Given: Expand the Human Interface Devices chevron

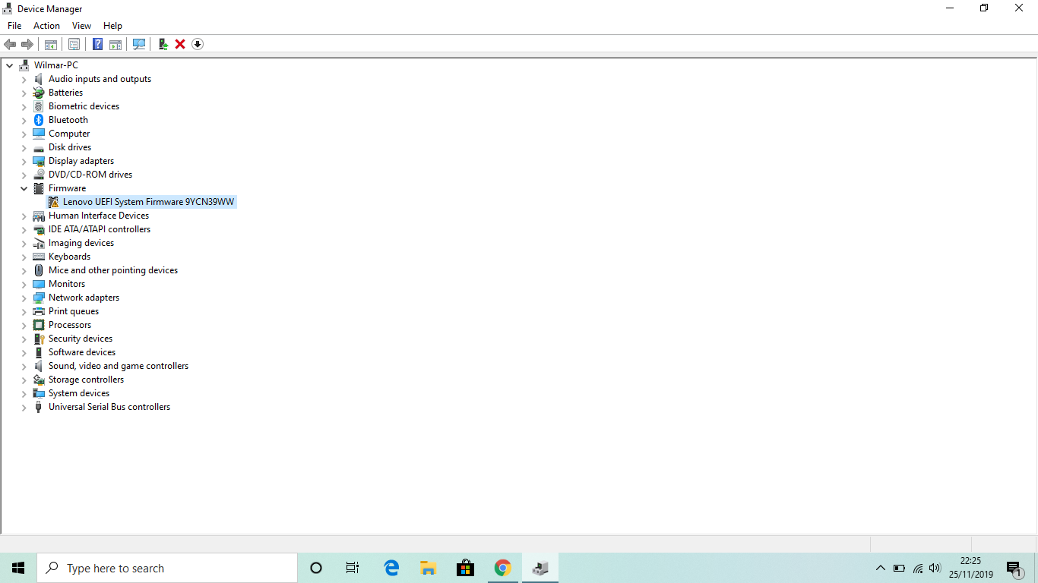Looking at the screenshot, I should pos(24,216).
